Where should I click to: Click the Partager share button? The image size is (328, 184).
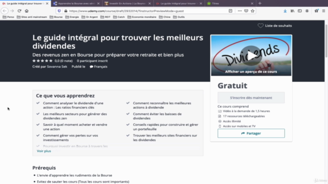coord(251,133)
